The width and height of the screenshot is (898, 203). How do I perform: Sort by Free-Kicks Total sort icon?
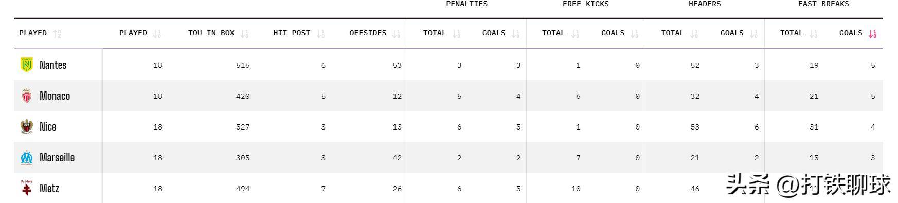(x=575, y=33)
